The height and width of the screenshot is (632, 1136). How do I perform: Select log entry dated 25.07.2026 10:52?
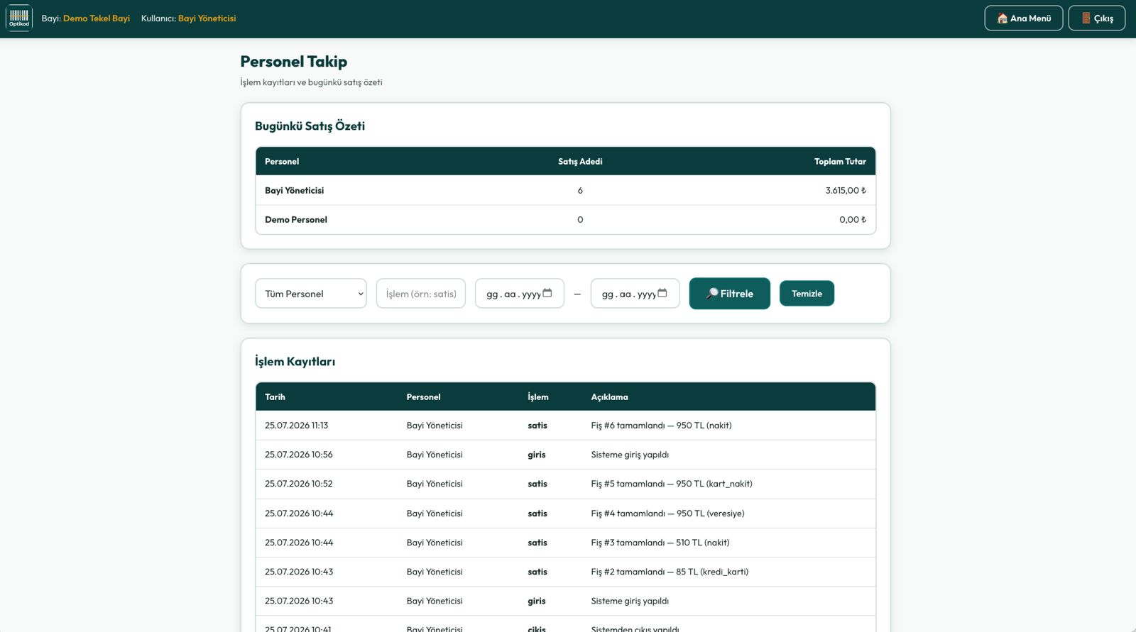click(x=566, y=484)
